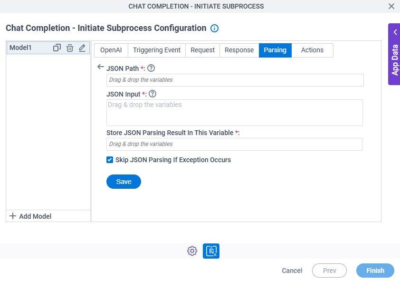Click the back arrow beside JSON Path

(101, 67)
